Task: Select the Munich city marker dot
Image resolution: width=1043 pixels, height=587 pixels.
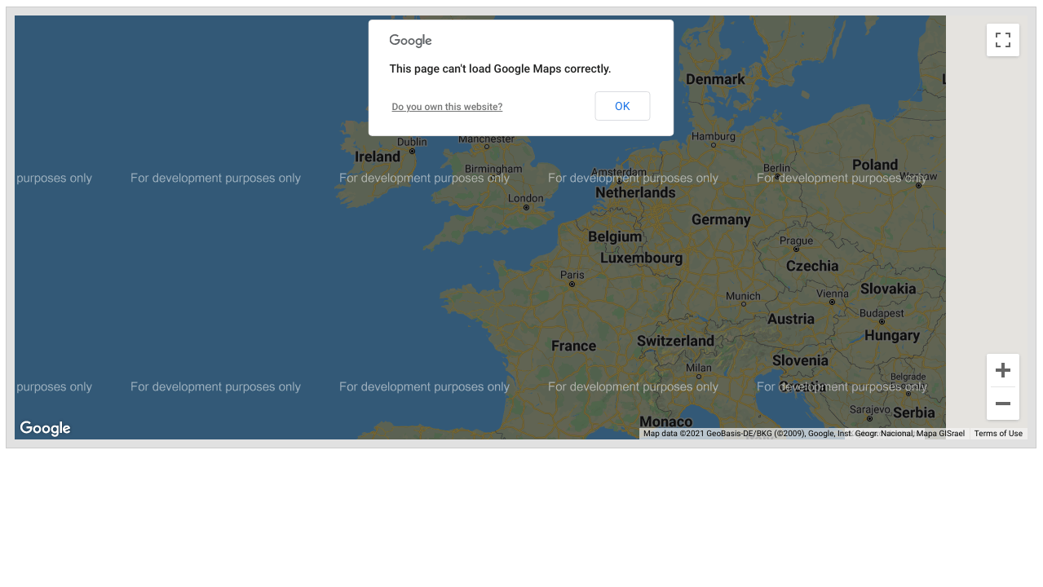Action: [x=743, y=304]
